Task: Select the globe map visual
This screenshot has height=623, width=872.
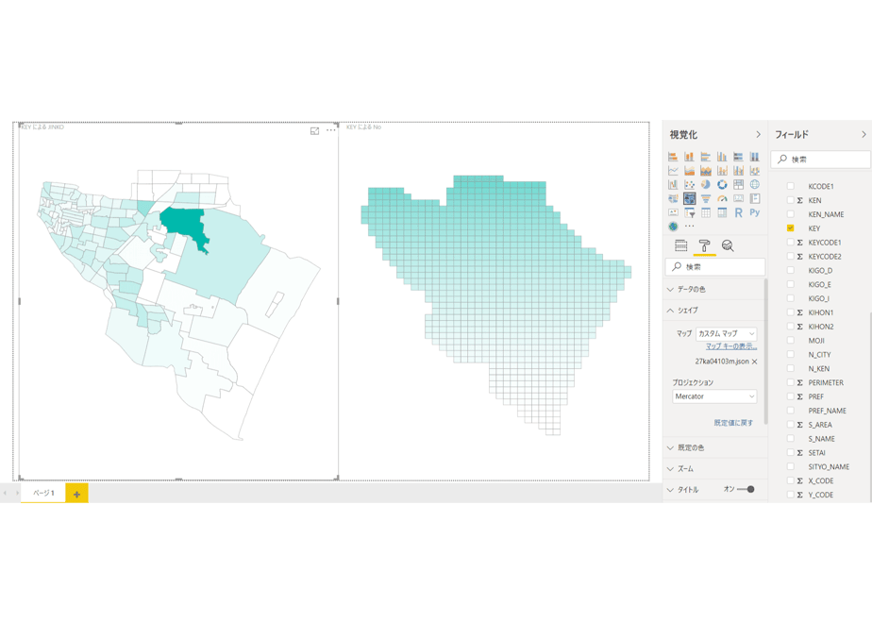Action: tap(755, 184)
